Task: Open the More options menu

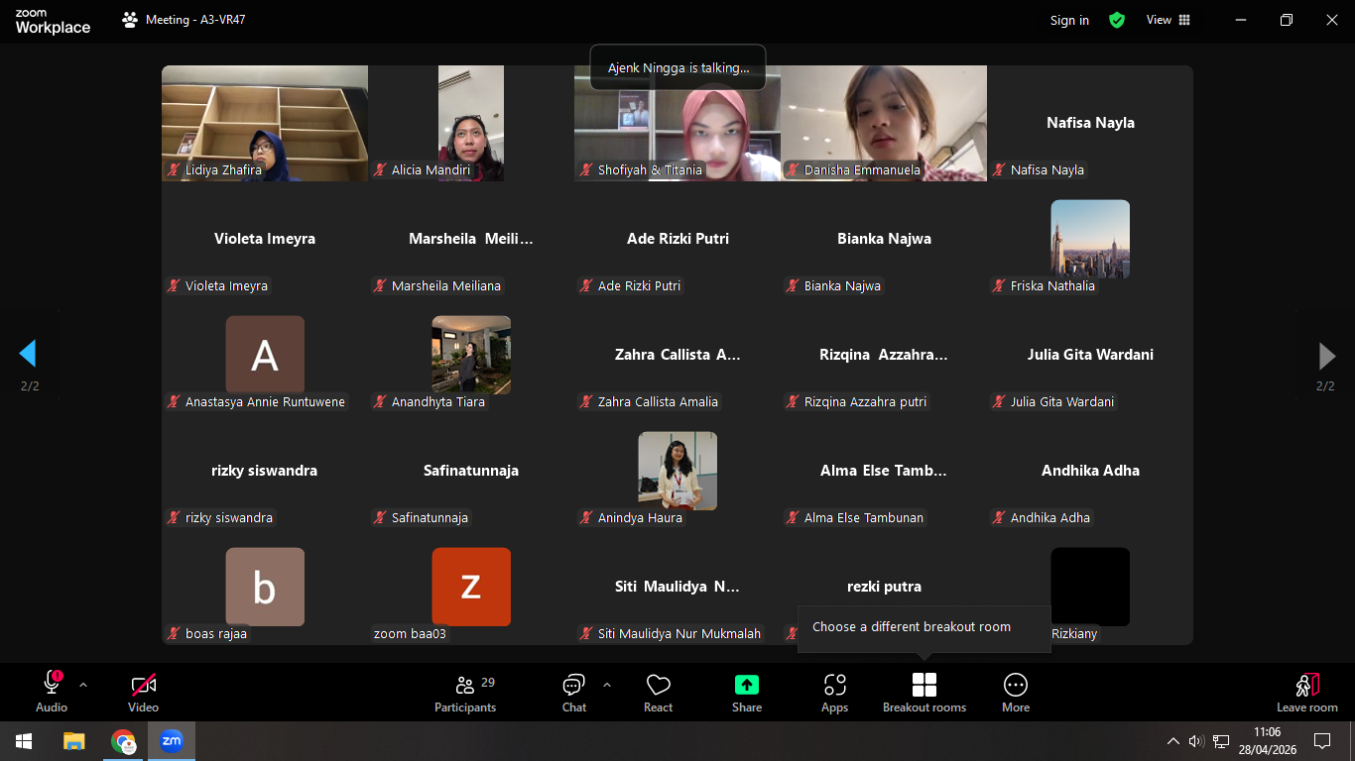Action: pyautogui.click(x=1016, y=692)
